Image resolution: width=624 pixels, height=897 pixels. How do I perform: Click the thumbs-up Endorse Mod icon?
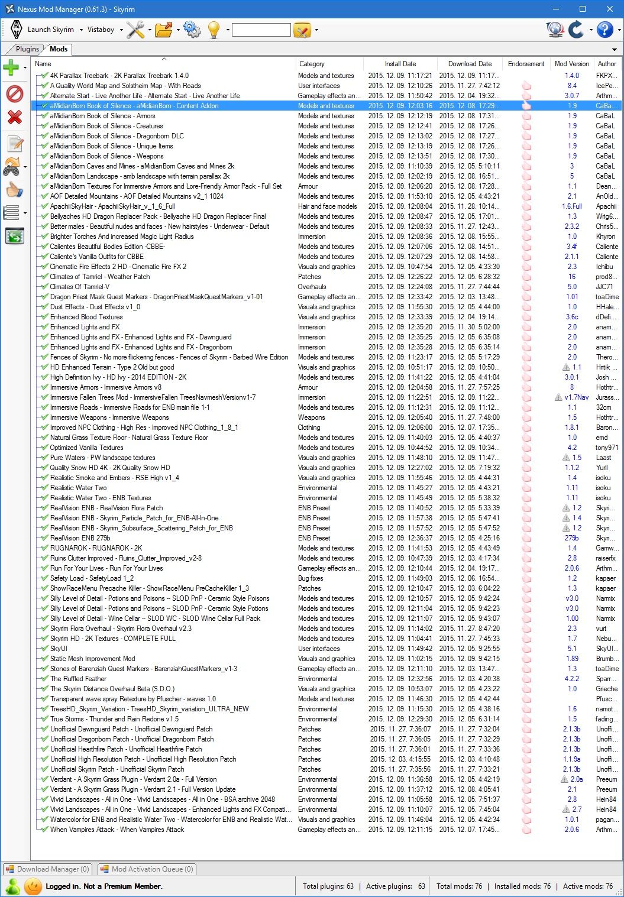[x=14, y=190]
